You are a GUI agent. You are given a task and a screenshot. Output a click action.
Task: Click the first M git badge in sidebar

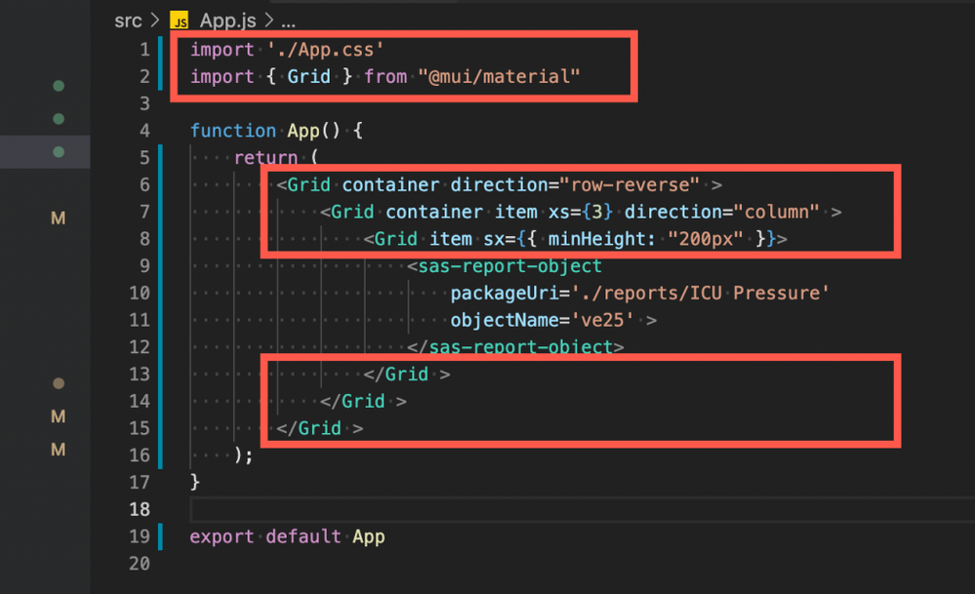[59, 218]
